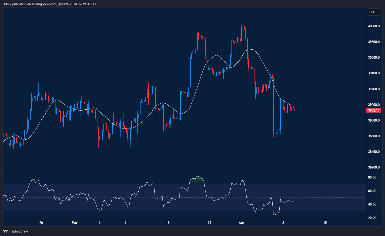Select the 18 date label on the axis

168,223
